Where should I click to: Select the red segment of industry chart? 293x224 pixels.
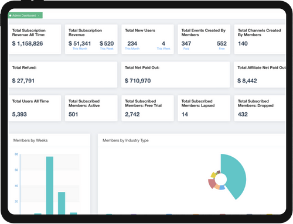tap(212, 184)
